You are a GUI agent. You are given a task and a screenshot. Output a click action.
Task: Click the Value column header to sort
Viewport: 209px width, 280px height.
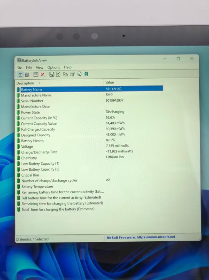(x=109, y=82)
